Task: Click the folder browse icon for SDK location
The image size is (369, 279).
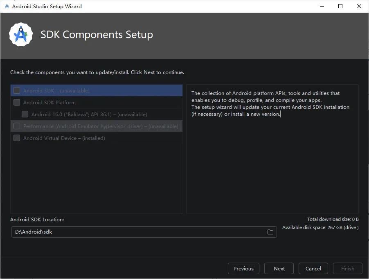Action: (x=270, y=232)
